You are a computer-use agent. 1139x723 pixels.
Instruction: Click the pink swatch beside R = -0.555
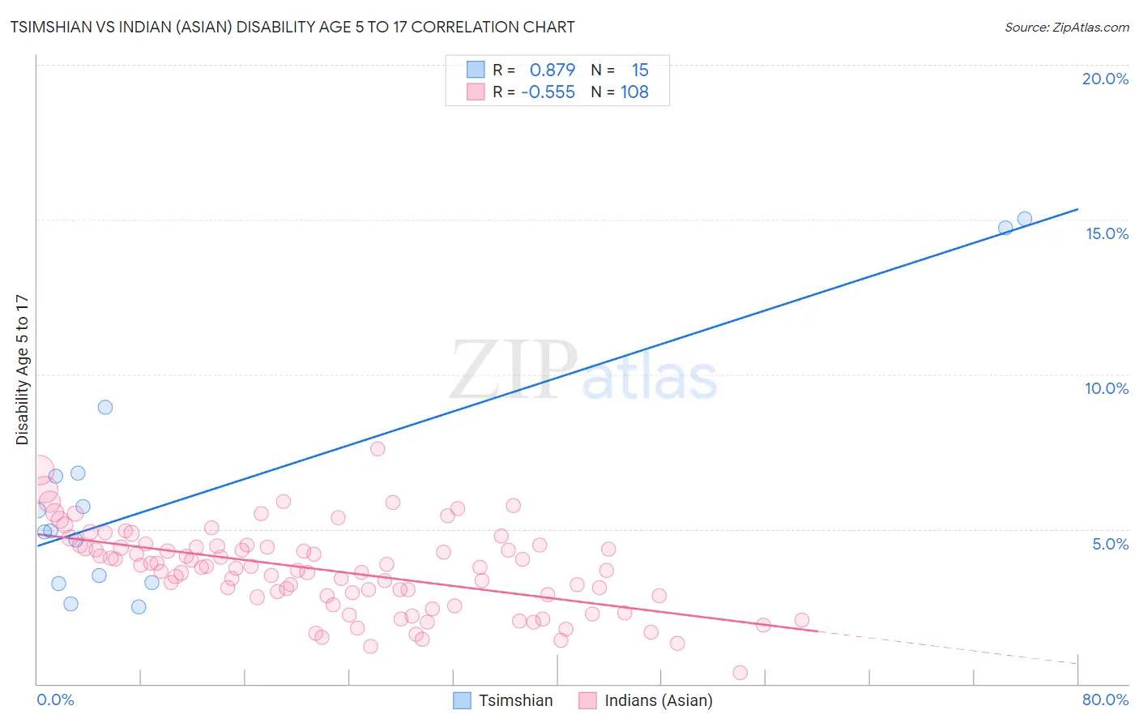click(x=476, y=92)
